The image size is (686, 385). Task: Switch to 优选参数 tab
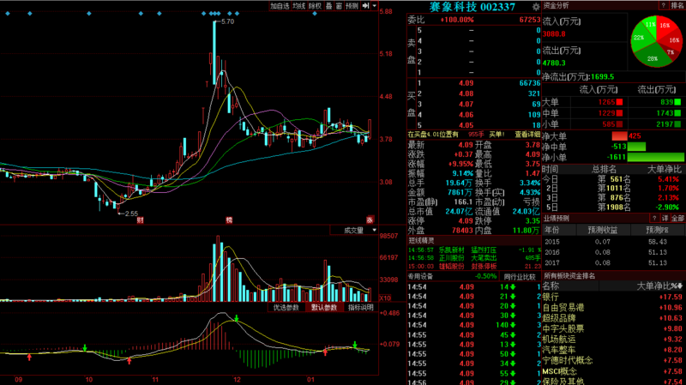[x=286, y=307]
